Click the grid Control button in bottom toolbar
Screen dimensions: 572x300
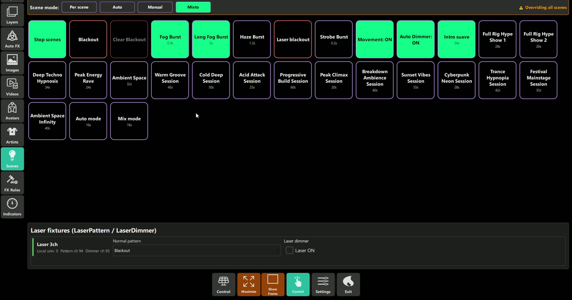(223, 284)
